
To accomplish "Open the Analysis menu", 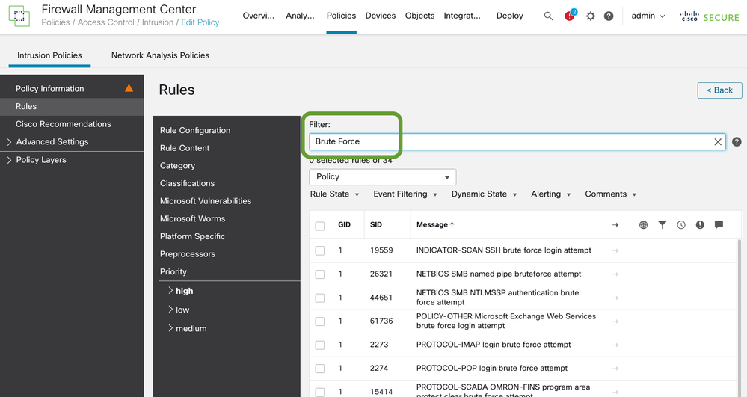I will pos(300,16).
